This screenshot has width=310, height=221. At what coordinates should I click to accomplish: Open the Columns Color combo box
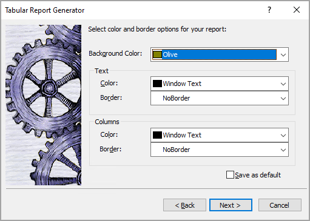tap(220, 135)
